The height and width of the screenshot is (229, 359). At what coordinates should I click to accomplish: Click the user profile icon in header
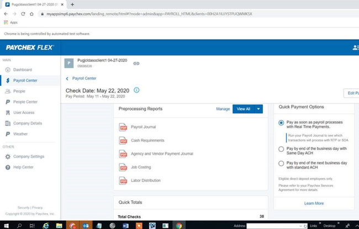tap(356, 47)
